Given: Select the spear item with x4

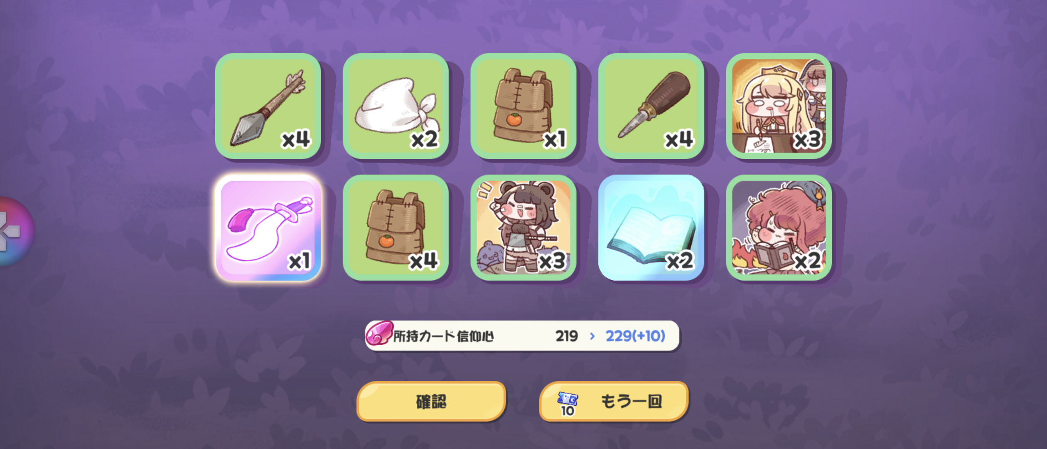Looking at the screenshot, I should pos(268,106).
